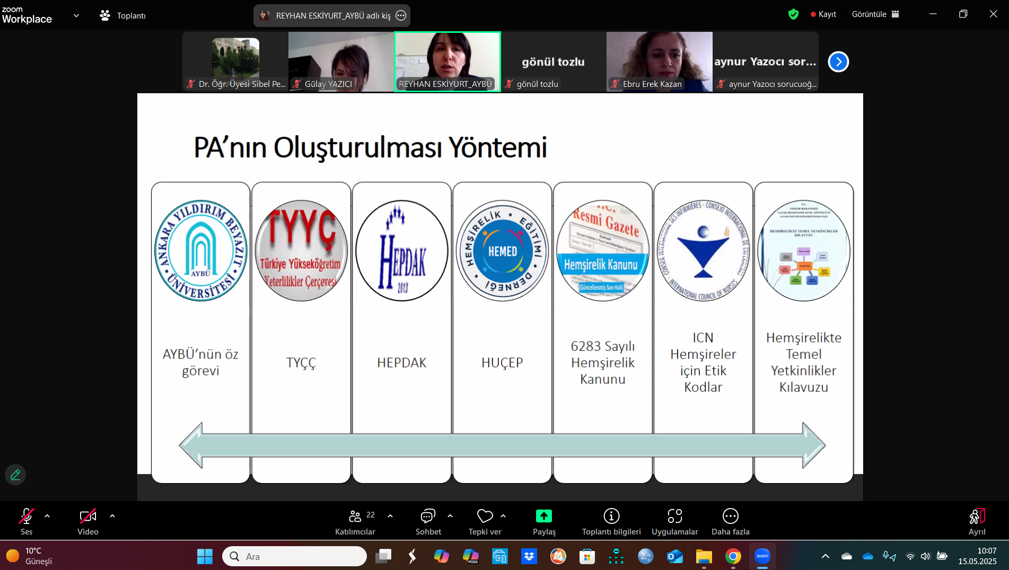Viewport: 1009px width, 570px height.
Task: Switch to the Toplantı tab
Action: tap(123, 15)
